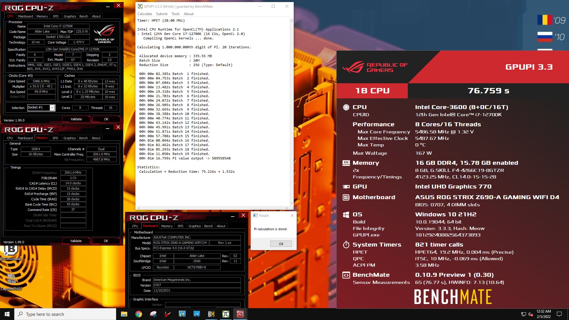Launch Google Chrome from the taskbar
Image resolution: width=569 pixels, height=320 pixels.
tap(138, 314)
